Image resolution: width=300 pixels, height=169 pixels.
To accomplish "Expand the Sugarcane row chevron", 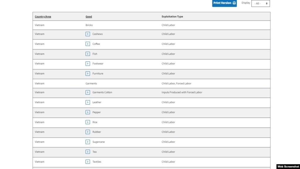I will pyautogui.click(x=88, y=142).
